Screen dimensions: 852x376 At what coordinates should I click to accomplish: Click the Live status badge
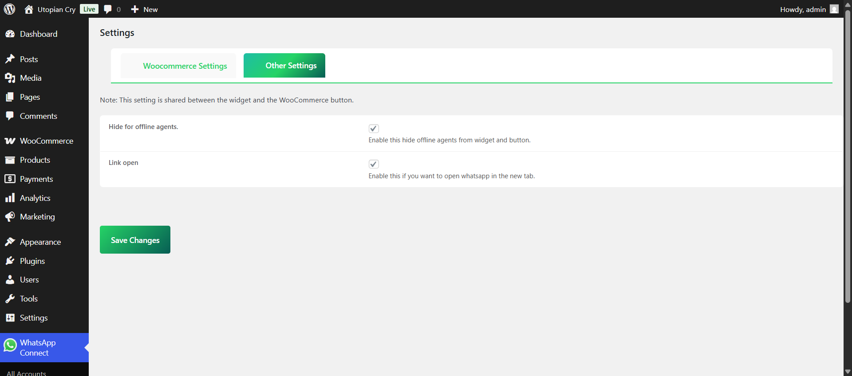[89, 9]
